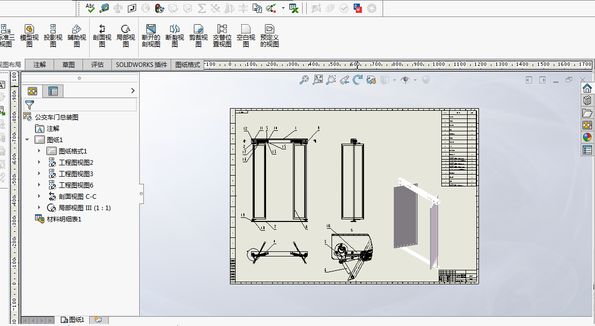
Task: Click into the tree filter search field
Action: tap(80, 105)
